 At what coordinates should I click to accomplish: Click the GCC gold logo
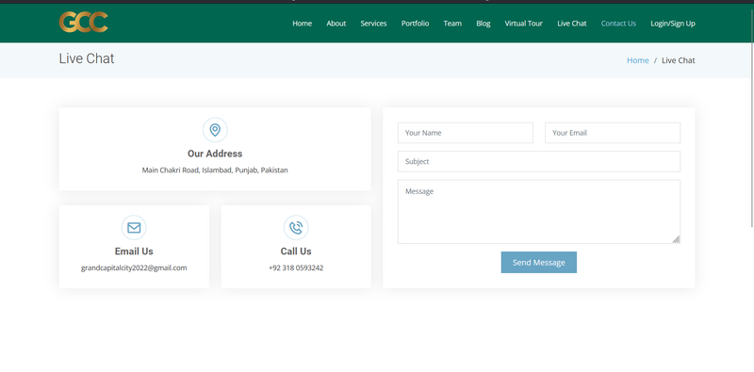tap(83, 22)
